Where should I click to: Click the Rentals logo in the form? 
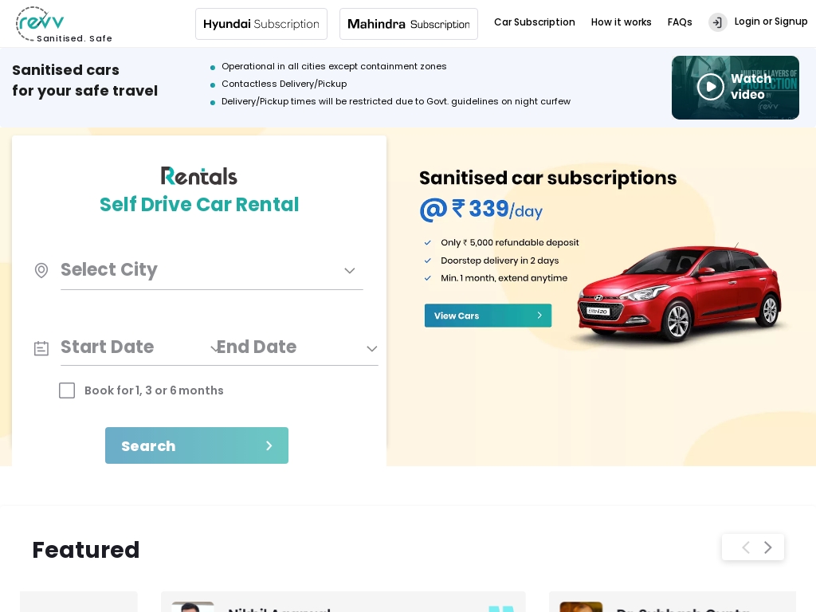click(x=198, y=176)
